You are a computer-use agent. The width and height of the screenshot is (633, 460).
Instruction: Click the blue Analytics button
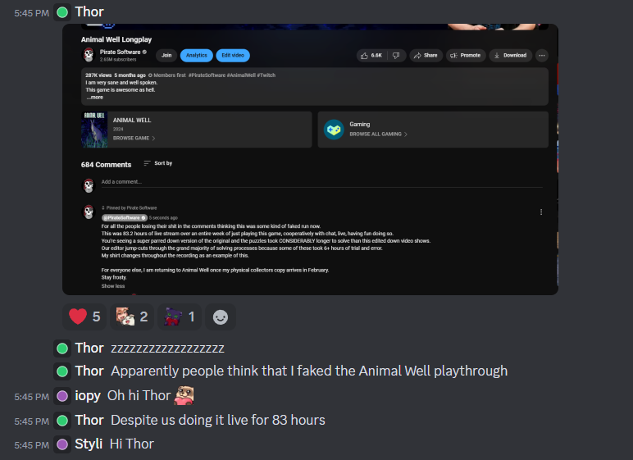tap(197, 55)
